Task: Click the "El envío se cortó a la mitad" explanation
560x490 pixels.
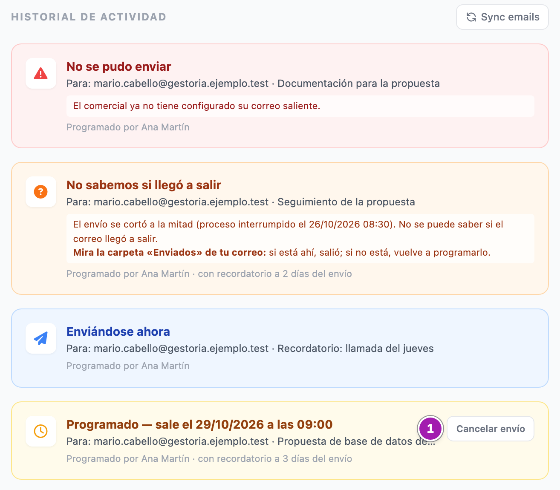Action: 288,231
